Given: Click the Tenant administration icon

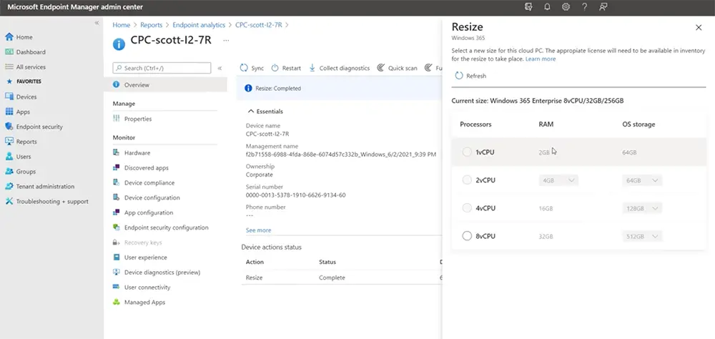Looking at the screenshot, I should point(9,186).
